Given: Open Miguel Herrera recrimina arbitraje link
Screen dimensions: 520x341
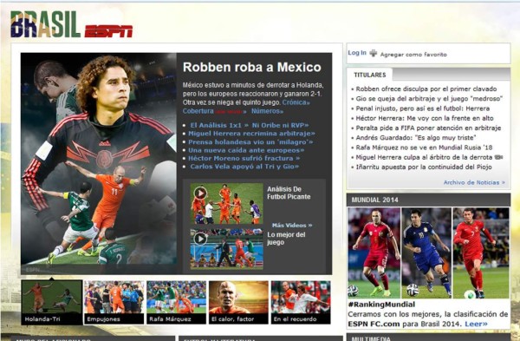Looking at the screenshot, I should [251, 134].
